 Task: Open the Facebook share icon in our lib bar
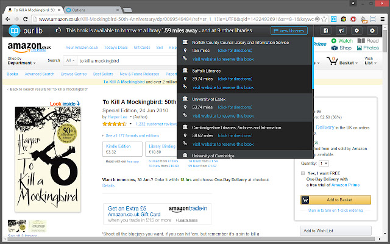point(325,30)
